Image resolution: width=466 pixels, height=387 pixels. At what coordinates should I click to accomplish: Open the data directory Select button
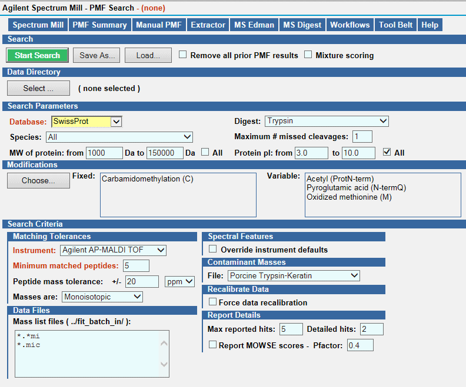38,88
